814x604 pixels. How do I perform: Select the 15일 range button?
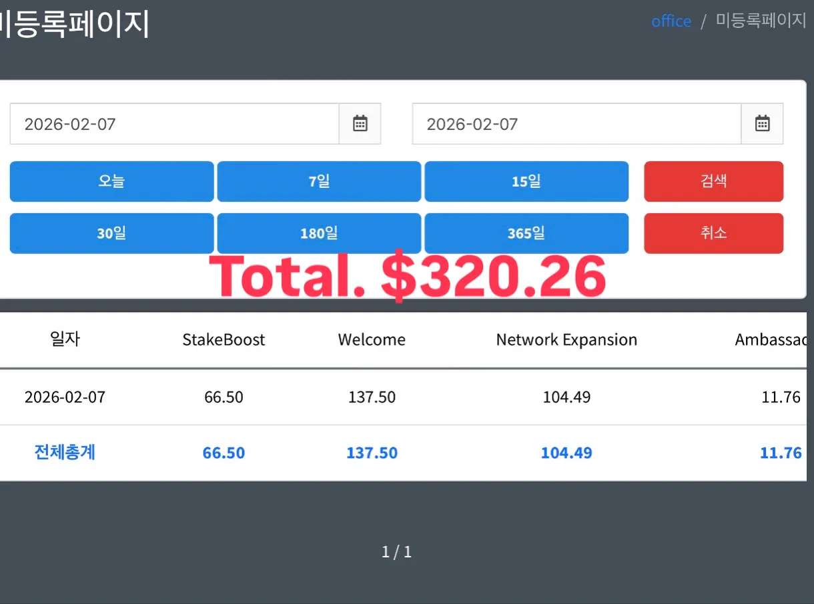point(526,181)
